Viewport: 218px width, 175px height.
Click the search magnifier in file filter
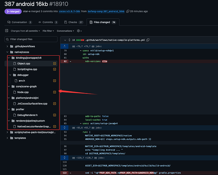(7, 39)
